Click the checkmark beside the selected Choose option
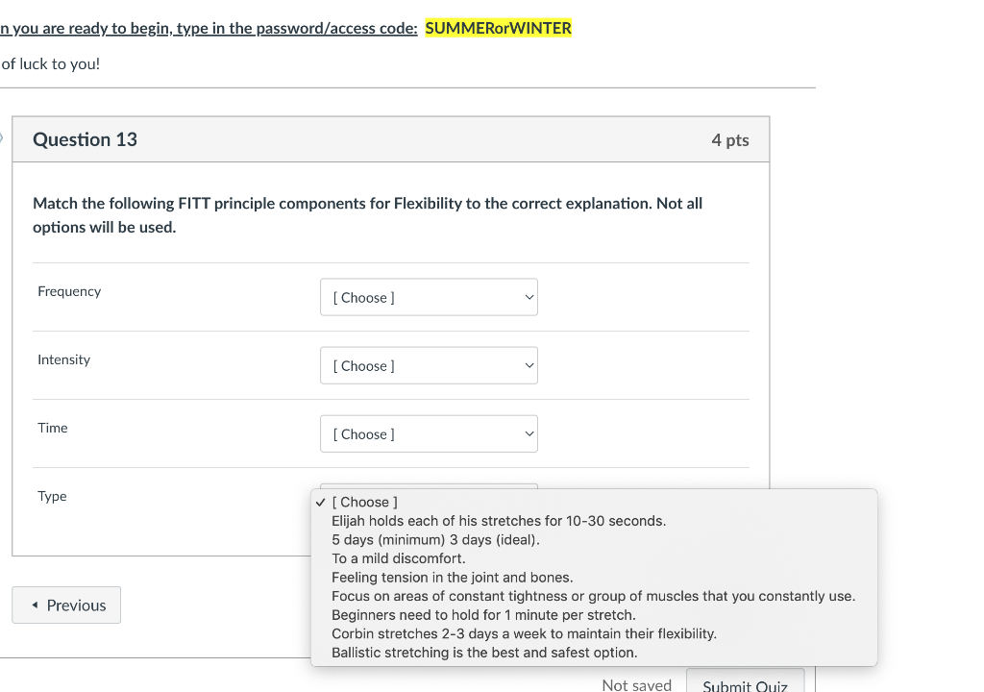The width and height of the screenshot is (984, 692). [x=320, y=502]
